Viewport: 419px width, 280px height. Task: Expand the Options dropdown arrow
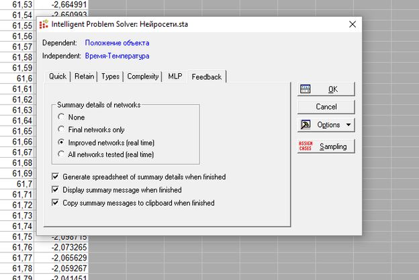click(348, 125)
